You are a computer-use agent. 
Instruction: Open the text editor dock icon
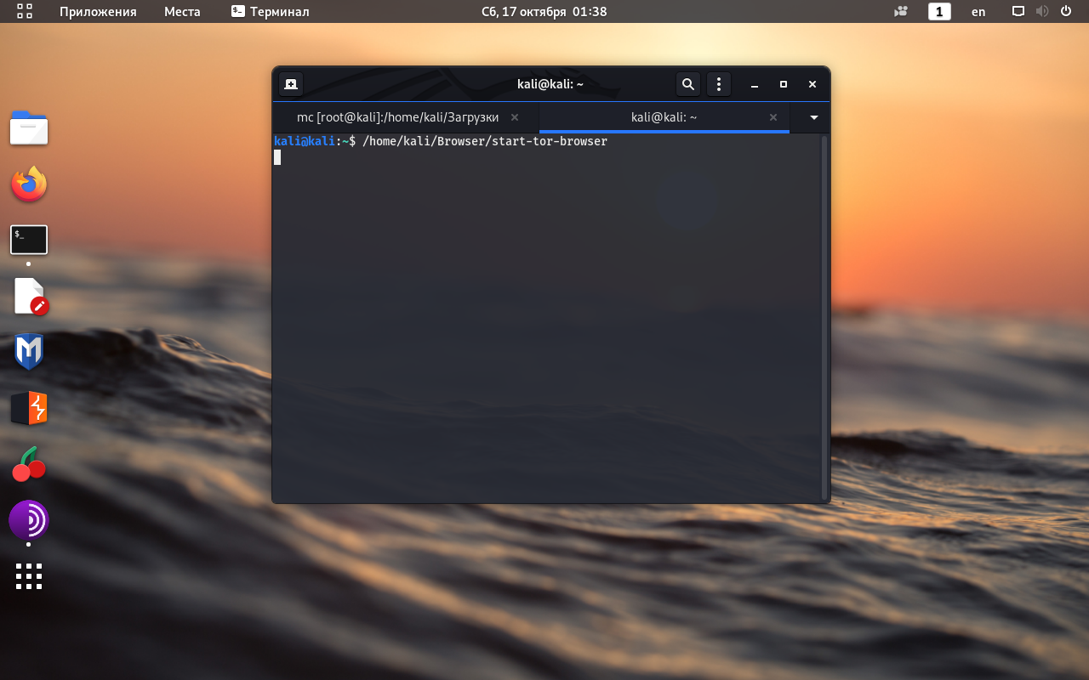pyautogui.click(x=29, y=296)
